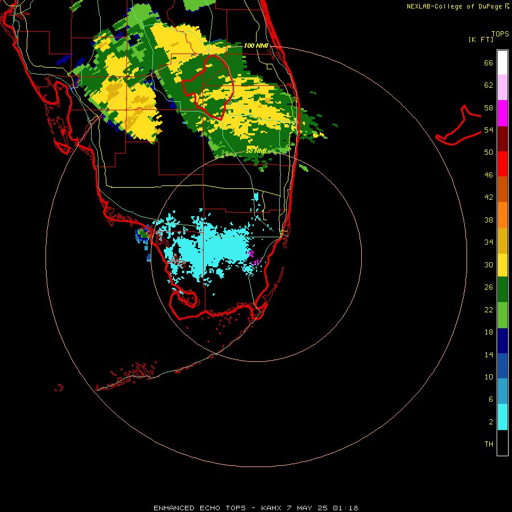Viewport: 512px width, 512px height.
Task: Click the 7 MAY 25 date text
Action: pyautogui.click(x=307, y=508)
